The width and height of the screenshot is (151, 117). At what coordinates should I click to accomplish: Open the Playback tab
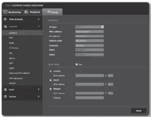(x=32, y=12)
